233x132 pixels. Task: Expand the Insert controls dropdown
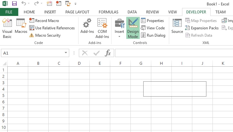pos(119,36)
